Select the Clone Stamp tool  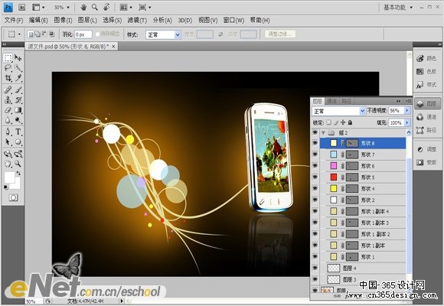8,100
